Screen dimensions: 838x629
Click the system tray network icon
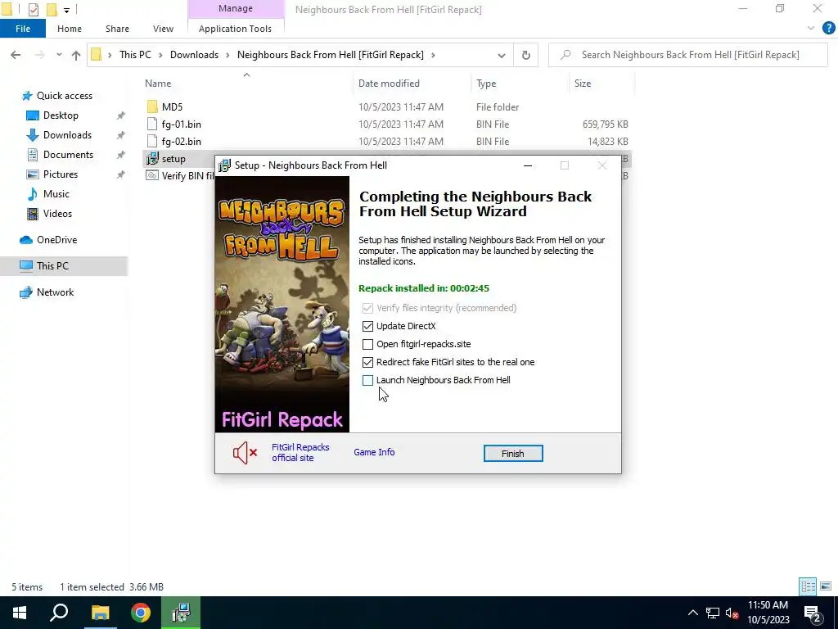713,613
